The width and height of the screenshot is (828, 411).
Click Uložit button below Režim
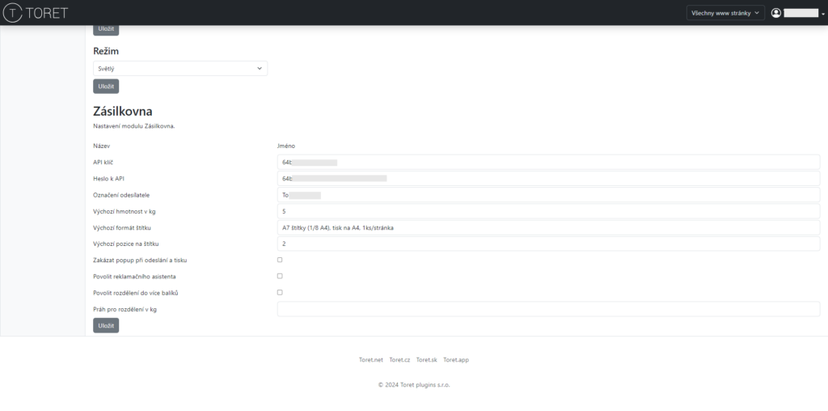[106, 86]
